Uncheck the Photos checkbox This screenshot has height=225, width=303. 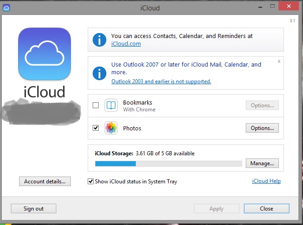coord(96,128)
